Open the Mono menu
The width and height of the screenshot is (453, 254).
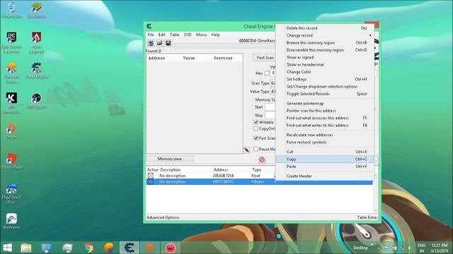point(201,35)
